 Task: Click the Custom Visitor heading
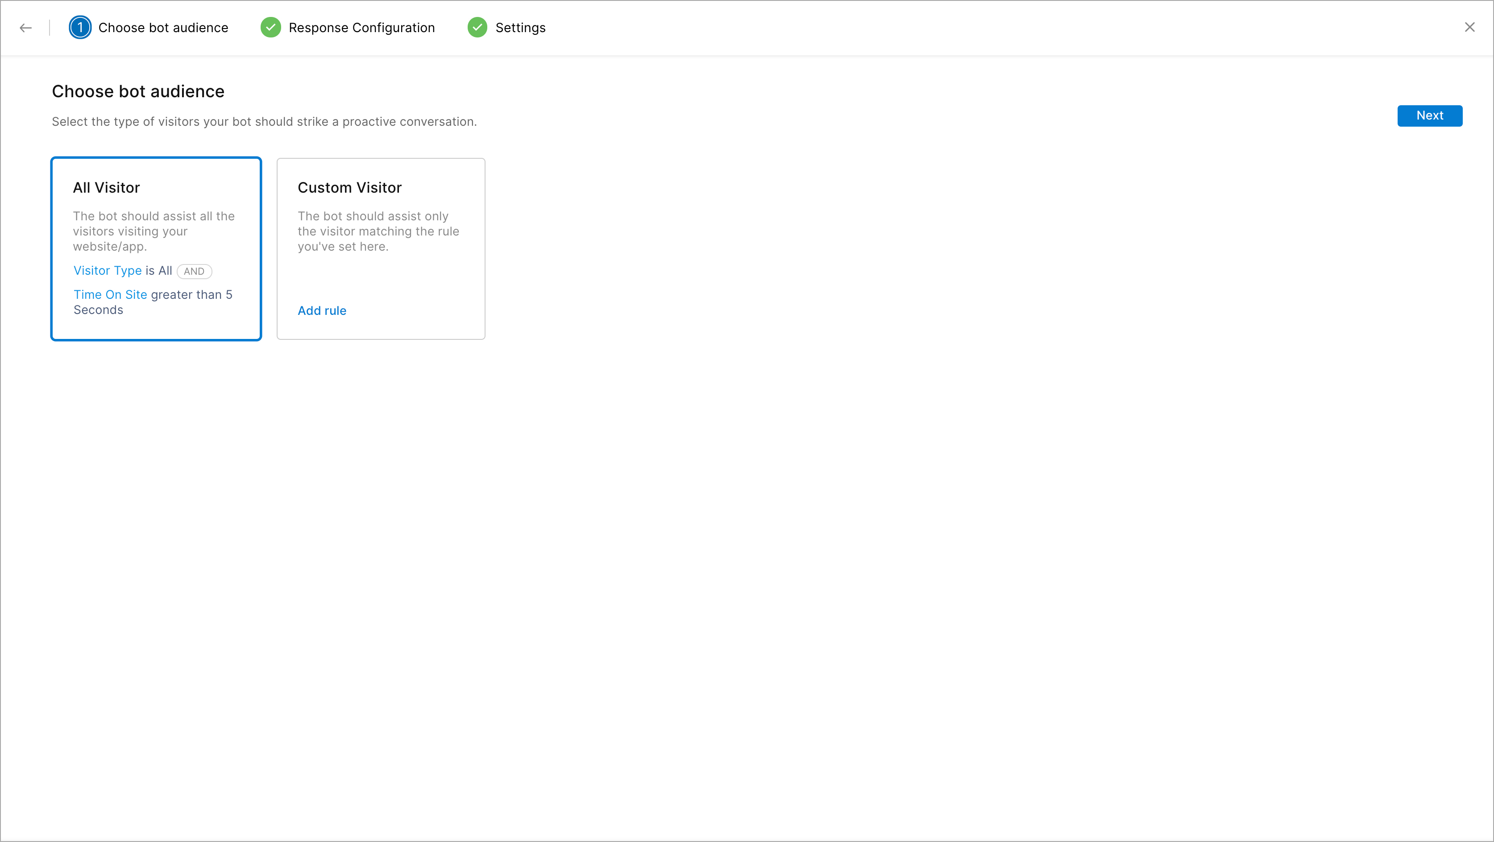tap(349, 188)
